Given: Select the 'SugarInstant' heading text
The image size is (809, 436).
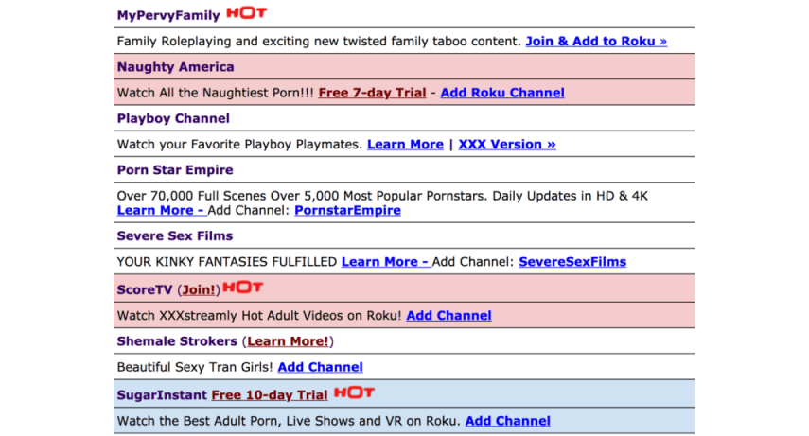Looking at the screenshot, I should coord(162,395).
